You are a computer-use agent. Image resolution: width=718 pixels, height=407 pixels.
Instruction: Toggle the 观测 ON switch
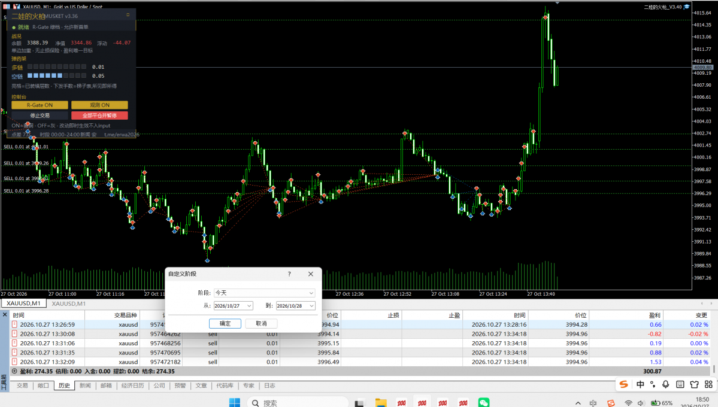click(x=99, y=105)
